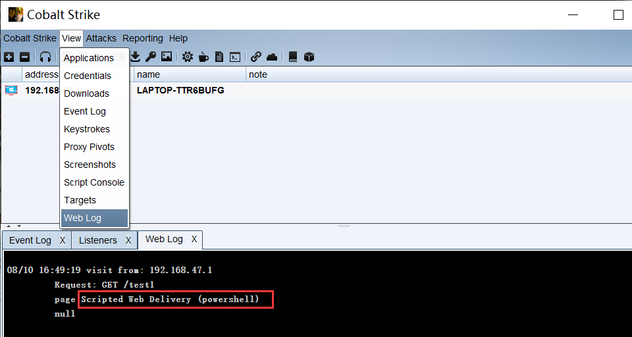The width and height of the screenshot is (632, 337).
Task: Open credentials with the key icon
Action: click(151, 57)
